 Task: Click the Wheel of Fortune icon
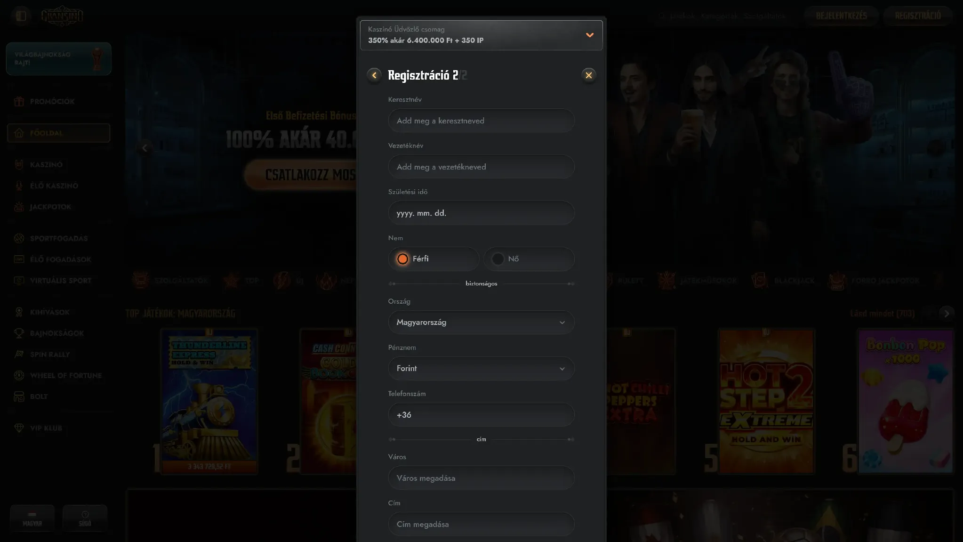[19, 375]
